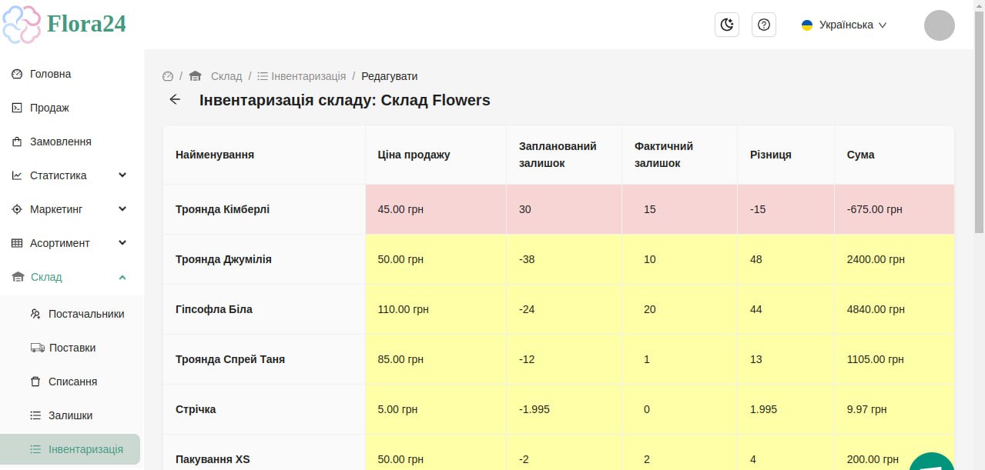Collapse the Склад menu chevron

(122, 277)
